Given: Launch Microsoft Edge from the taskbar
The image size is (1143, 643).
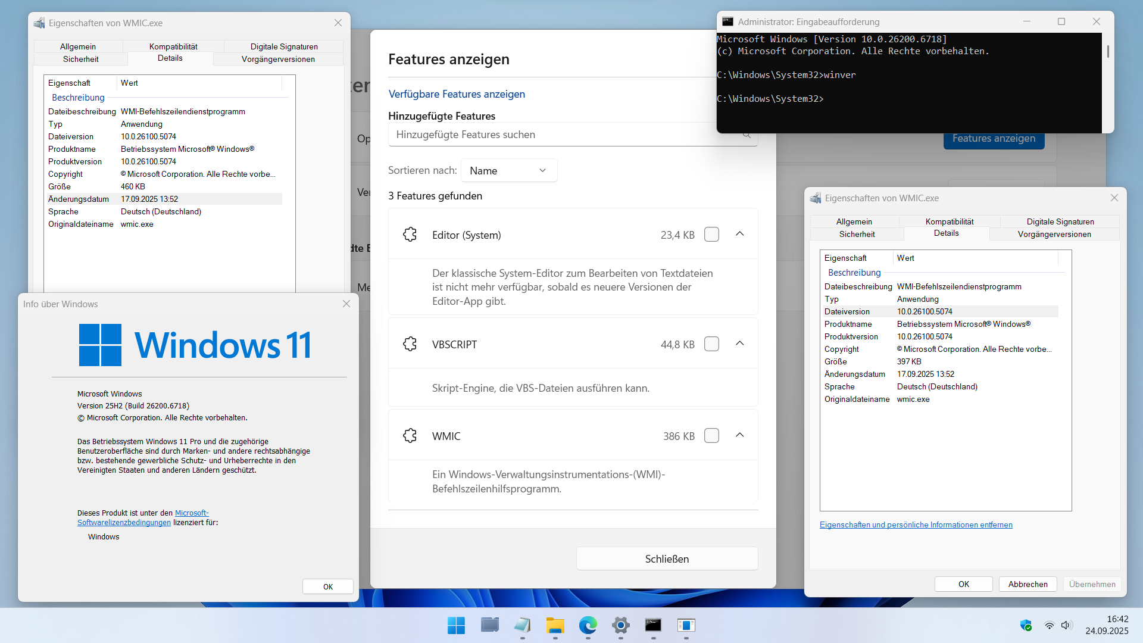Looking at the screenshot, I should point(588,625).
